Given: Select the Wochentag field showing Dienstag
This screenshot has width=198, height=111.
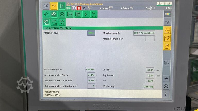Looking at the screenshot, I should (148, 87).
